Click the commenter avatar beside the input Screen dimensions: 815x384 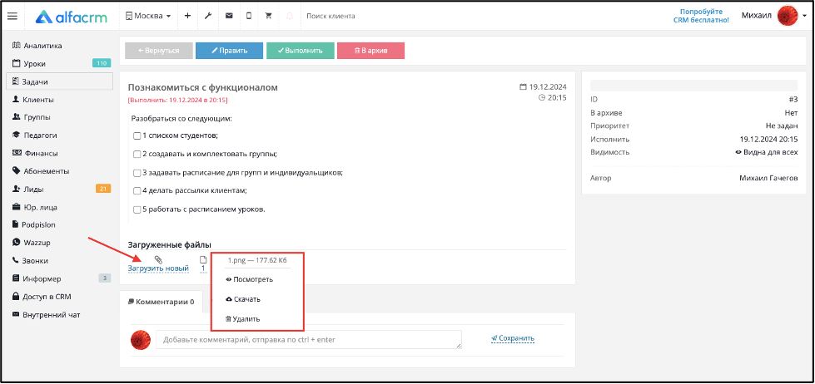pyautogui.click(x=141, y=340)
